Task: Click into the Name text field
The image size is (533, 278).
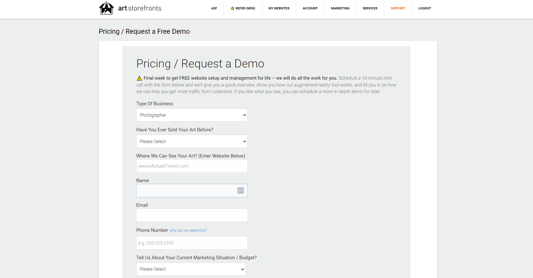Action: [185, 191]
